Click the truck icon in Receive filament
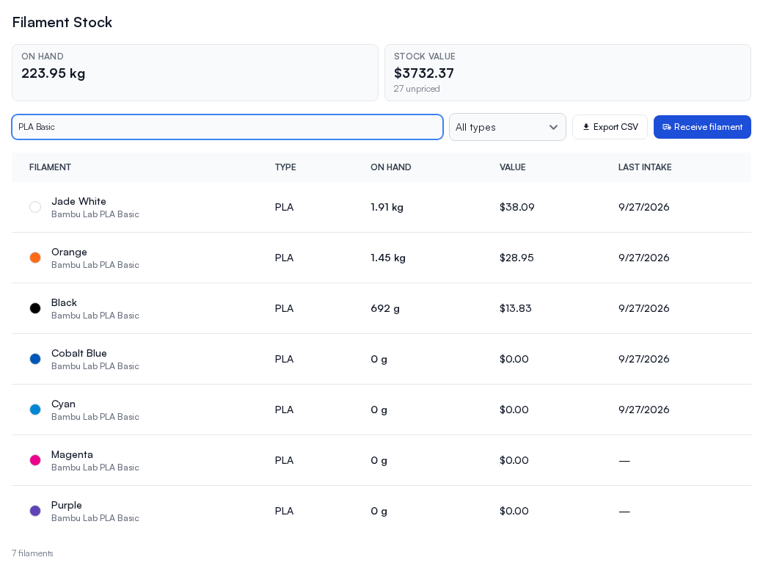The height and width of the screenshot is (571, 763). pos(667,127)
